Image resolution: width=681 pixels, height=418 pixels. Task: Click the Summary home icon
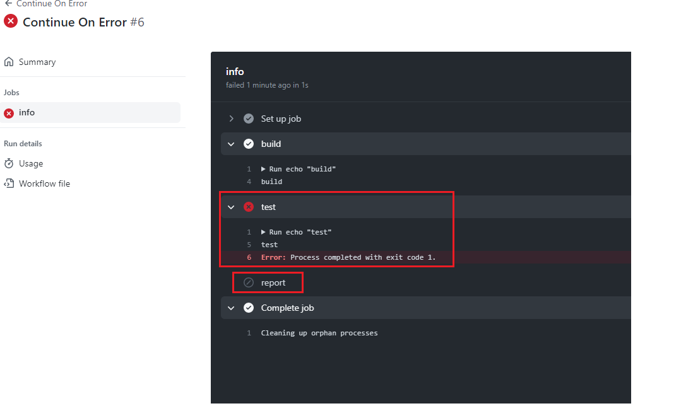[9, 62]
